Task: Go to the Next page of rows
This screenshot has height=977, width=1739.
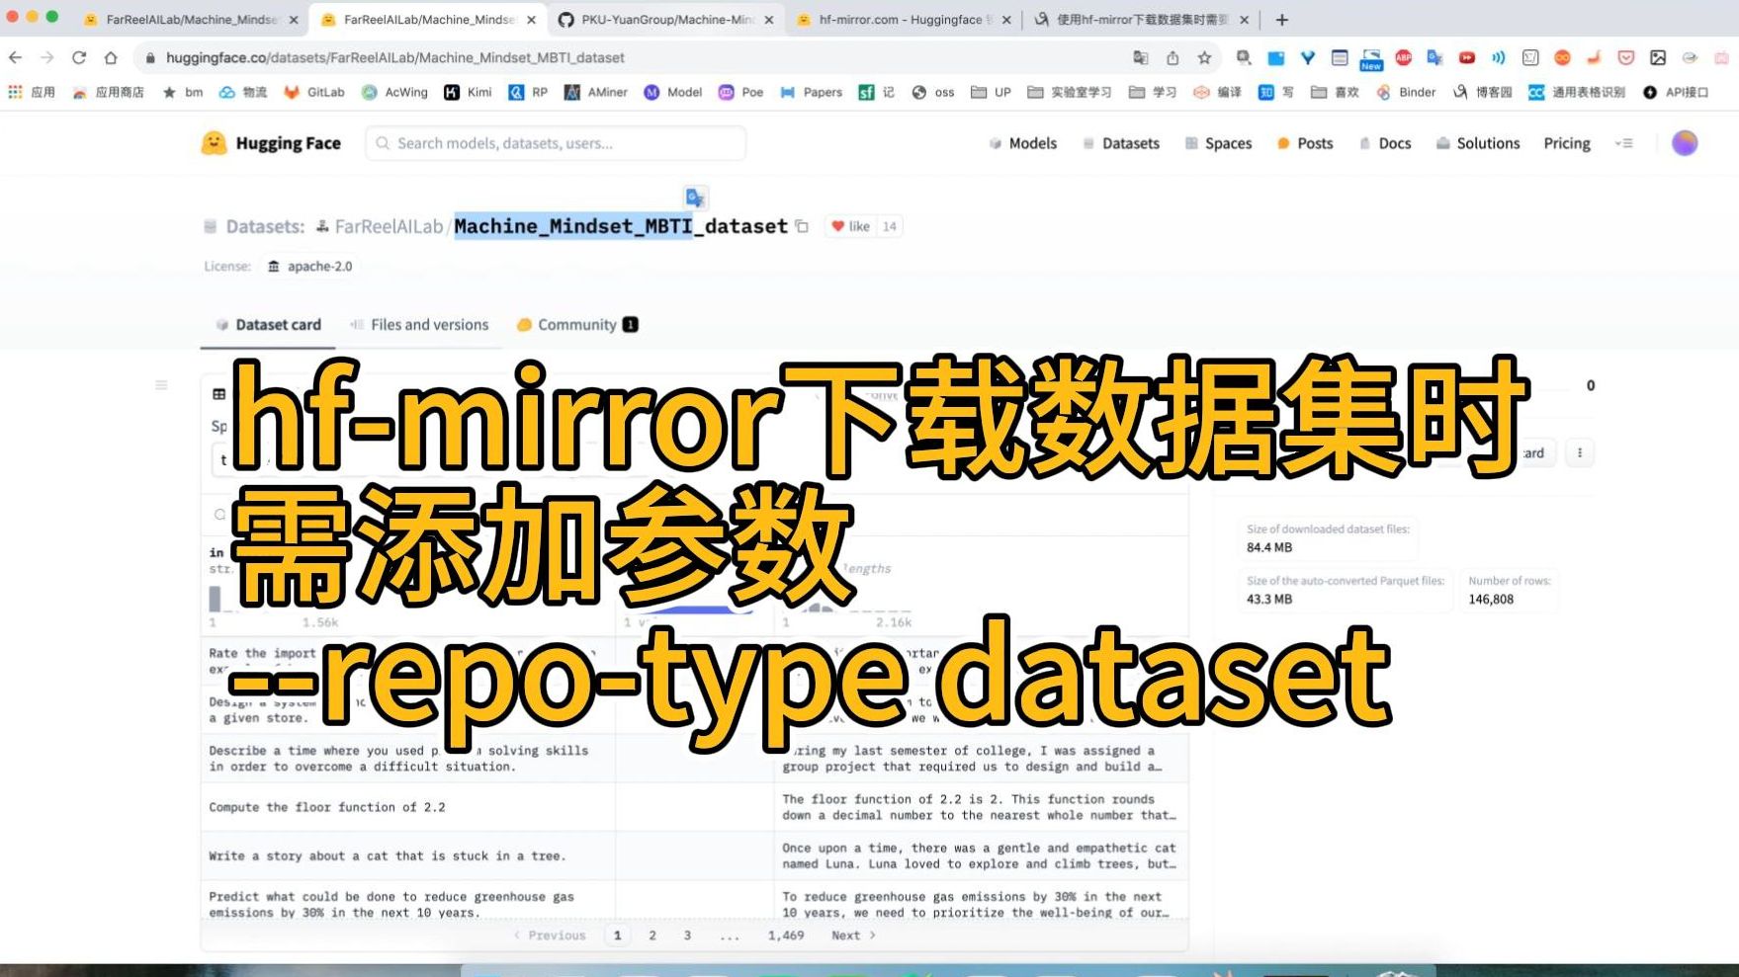Action: [x=853, y=936]
